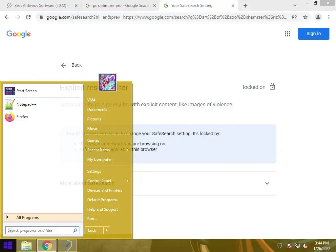The image size is (336, 252).
Task: Share this page via the share icon
Action: coord(295,17)
